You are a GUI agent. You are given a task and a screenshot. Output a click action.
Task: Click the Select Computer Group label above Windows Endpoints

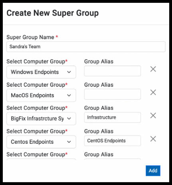36,62
